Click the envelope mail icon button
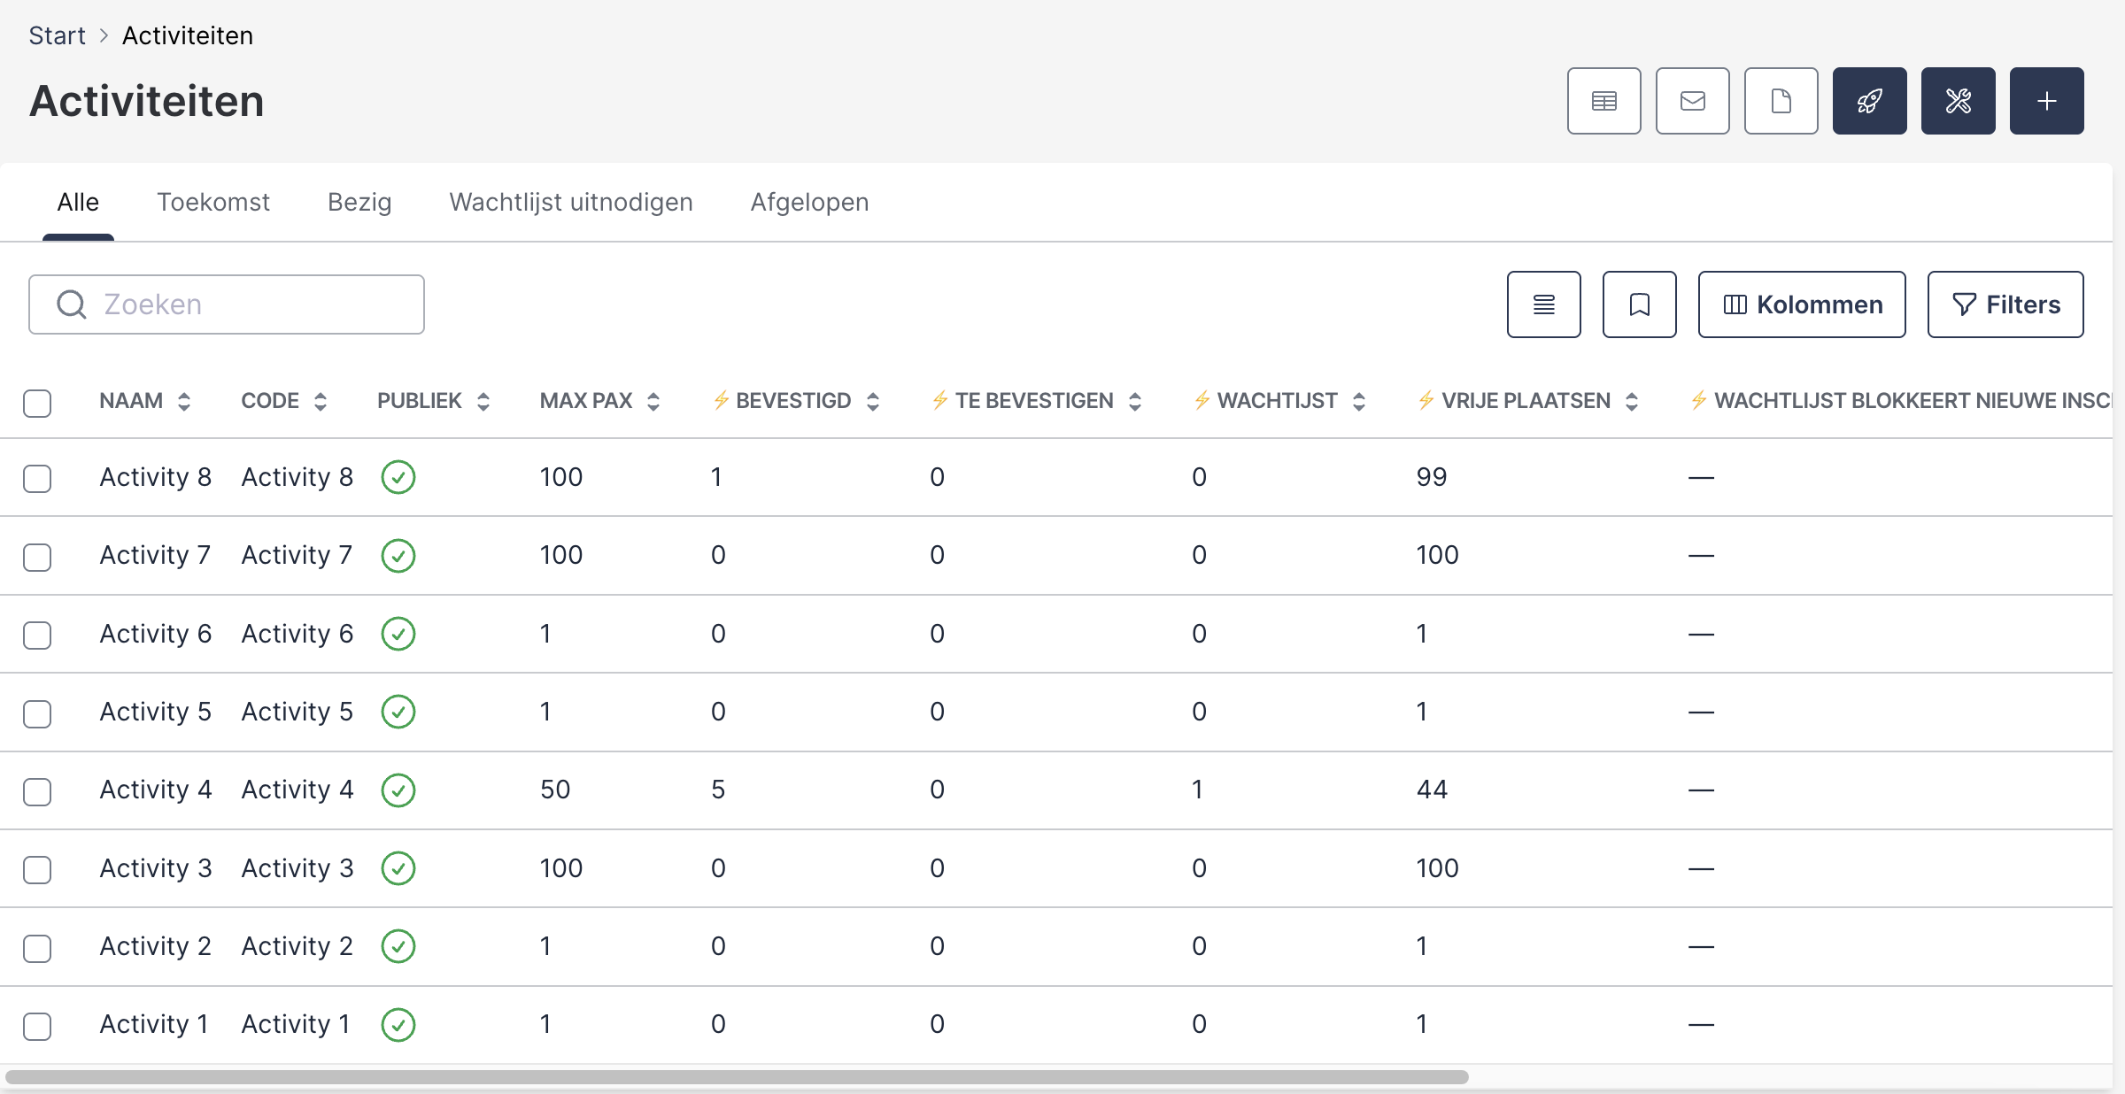This screenshot has width=2125, height=1094. pos(1692,101)
